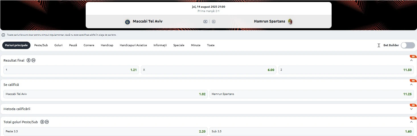Screen dimensions: 417x136
Task: Bet on away win 2 at 11.50
Action: pyautogui.click(x=346, y=70)
